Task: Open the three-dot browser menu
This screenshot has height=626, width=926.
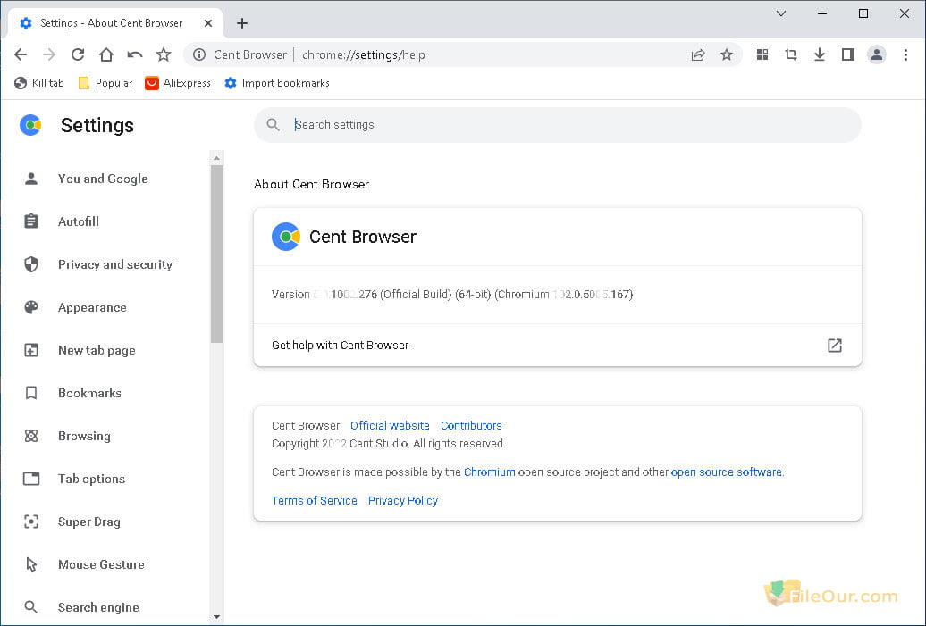Action: 905,54
